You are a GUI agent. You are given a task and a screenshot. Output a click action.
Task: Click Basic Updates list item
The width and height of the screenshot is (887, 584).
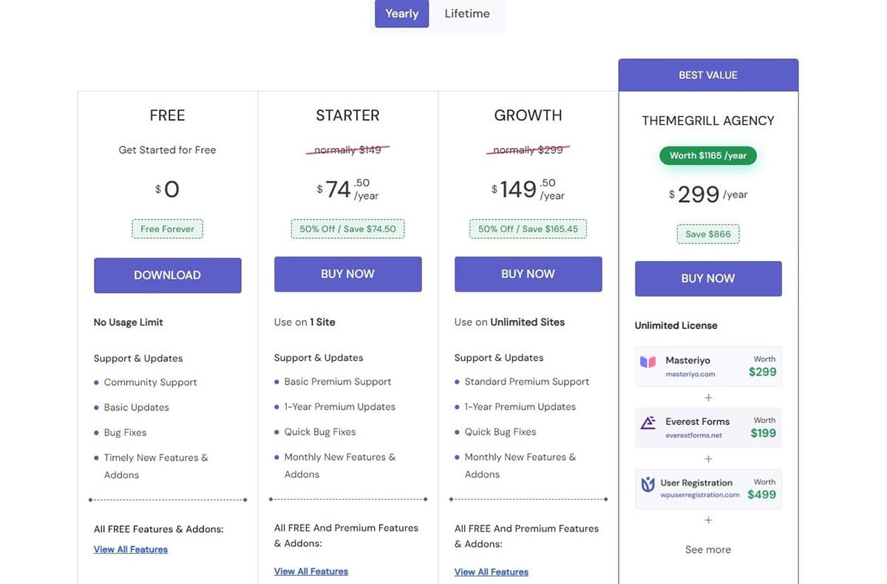click(137, 407)
